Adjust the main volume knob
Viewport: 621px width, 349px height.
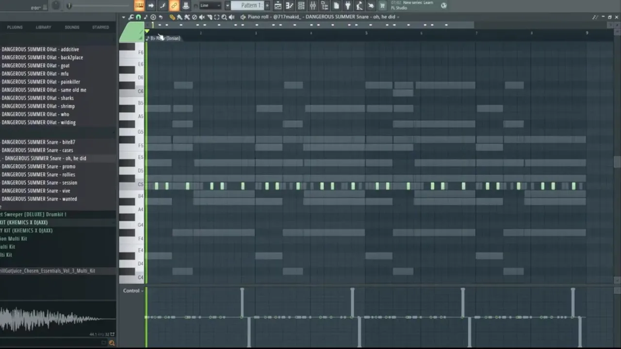coord(56,5)
